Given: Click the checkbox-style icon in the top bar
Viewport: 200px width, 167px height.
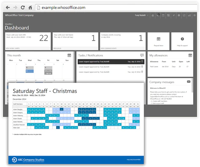Looking at the screenshot, I should point(184,15).
